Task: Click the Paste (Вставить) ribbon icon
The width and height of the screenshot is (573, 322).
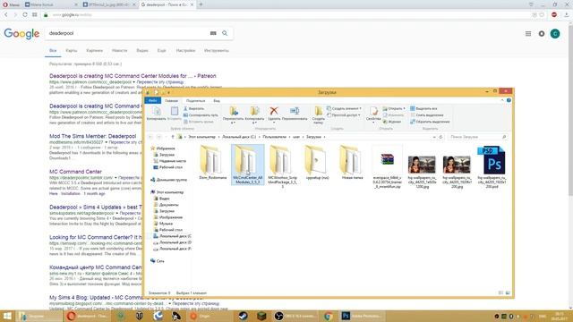Action: coord(175,114)
